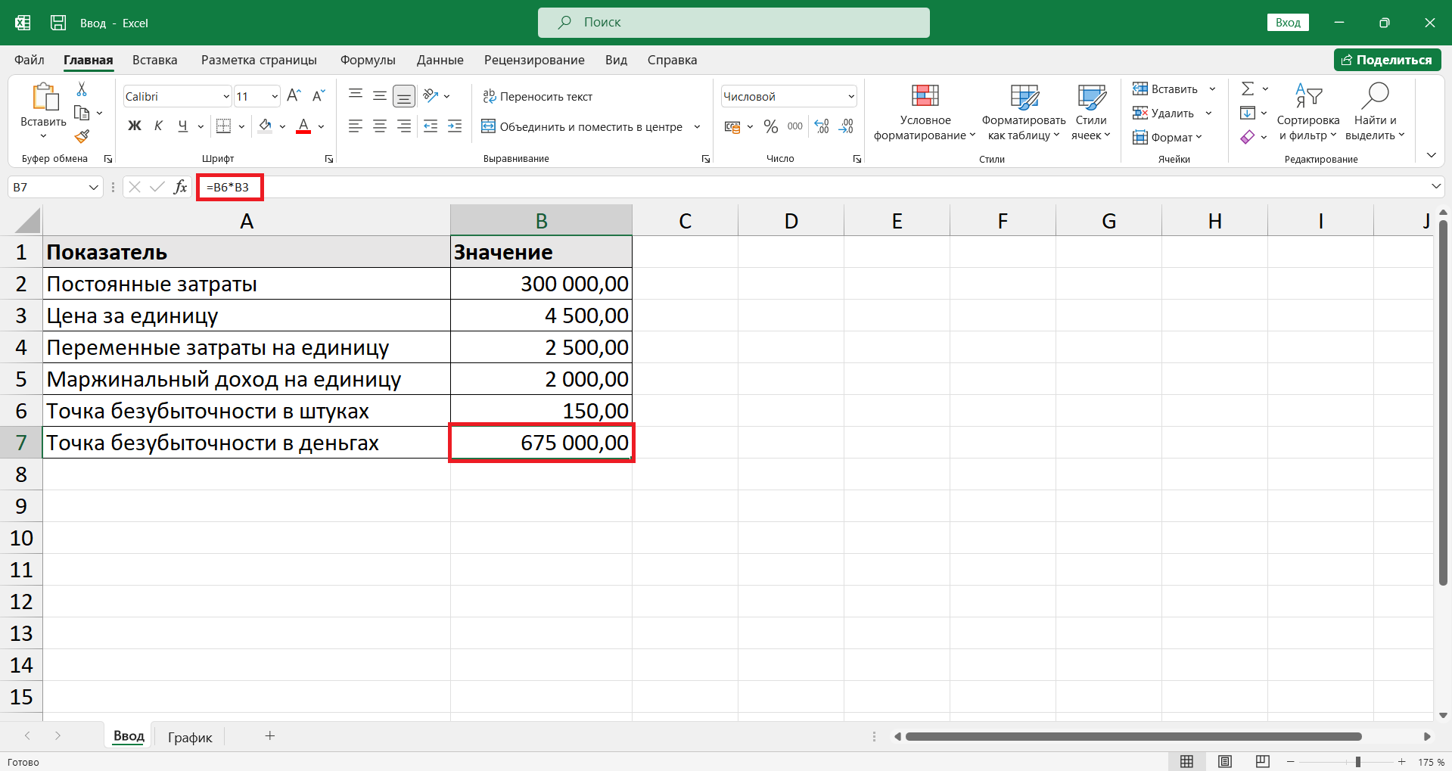
Task: Open the Числовой number format dropdown
Action: (x=851, y=96)
